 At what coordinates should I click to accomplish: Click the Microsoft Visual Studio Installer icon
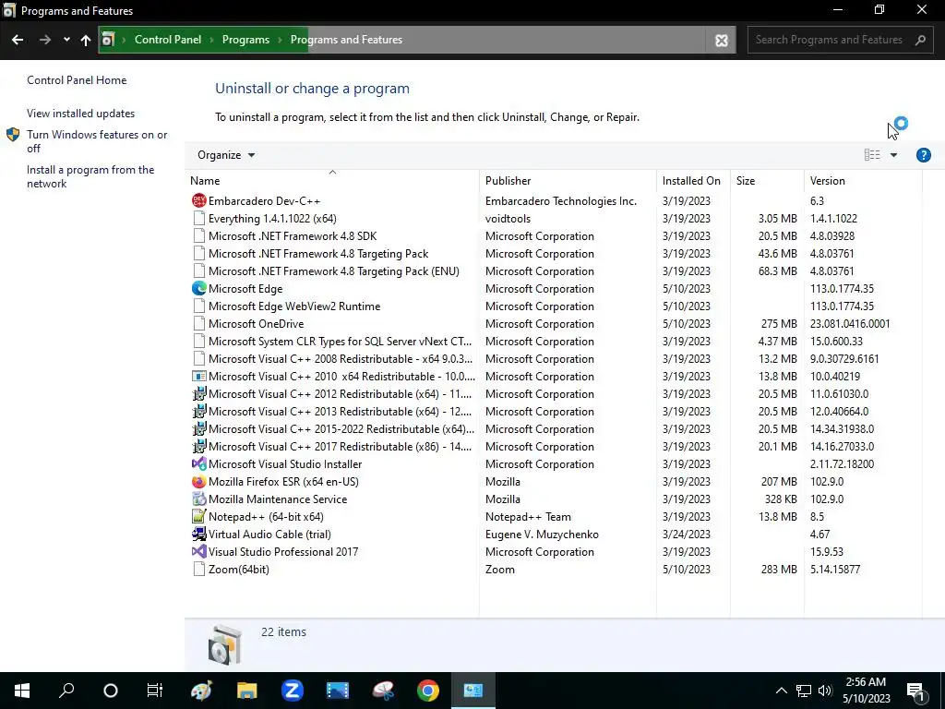(x=199, y=463)
